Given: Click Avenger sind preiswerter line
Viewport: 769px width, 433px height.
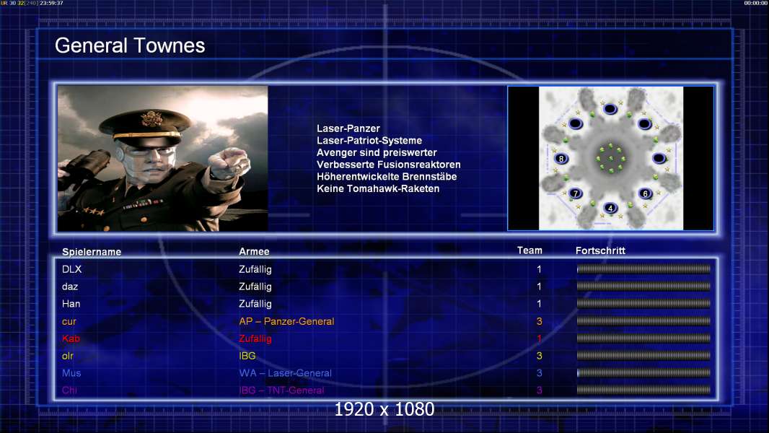Looking at the screenshot, I should 377,152.
